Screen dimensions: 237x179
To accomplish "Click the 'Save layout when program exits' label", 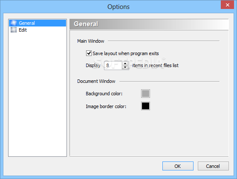I will [126, 53].
